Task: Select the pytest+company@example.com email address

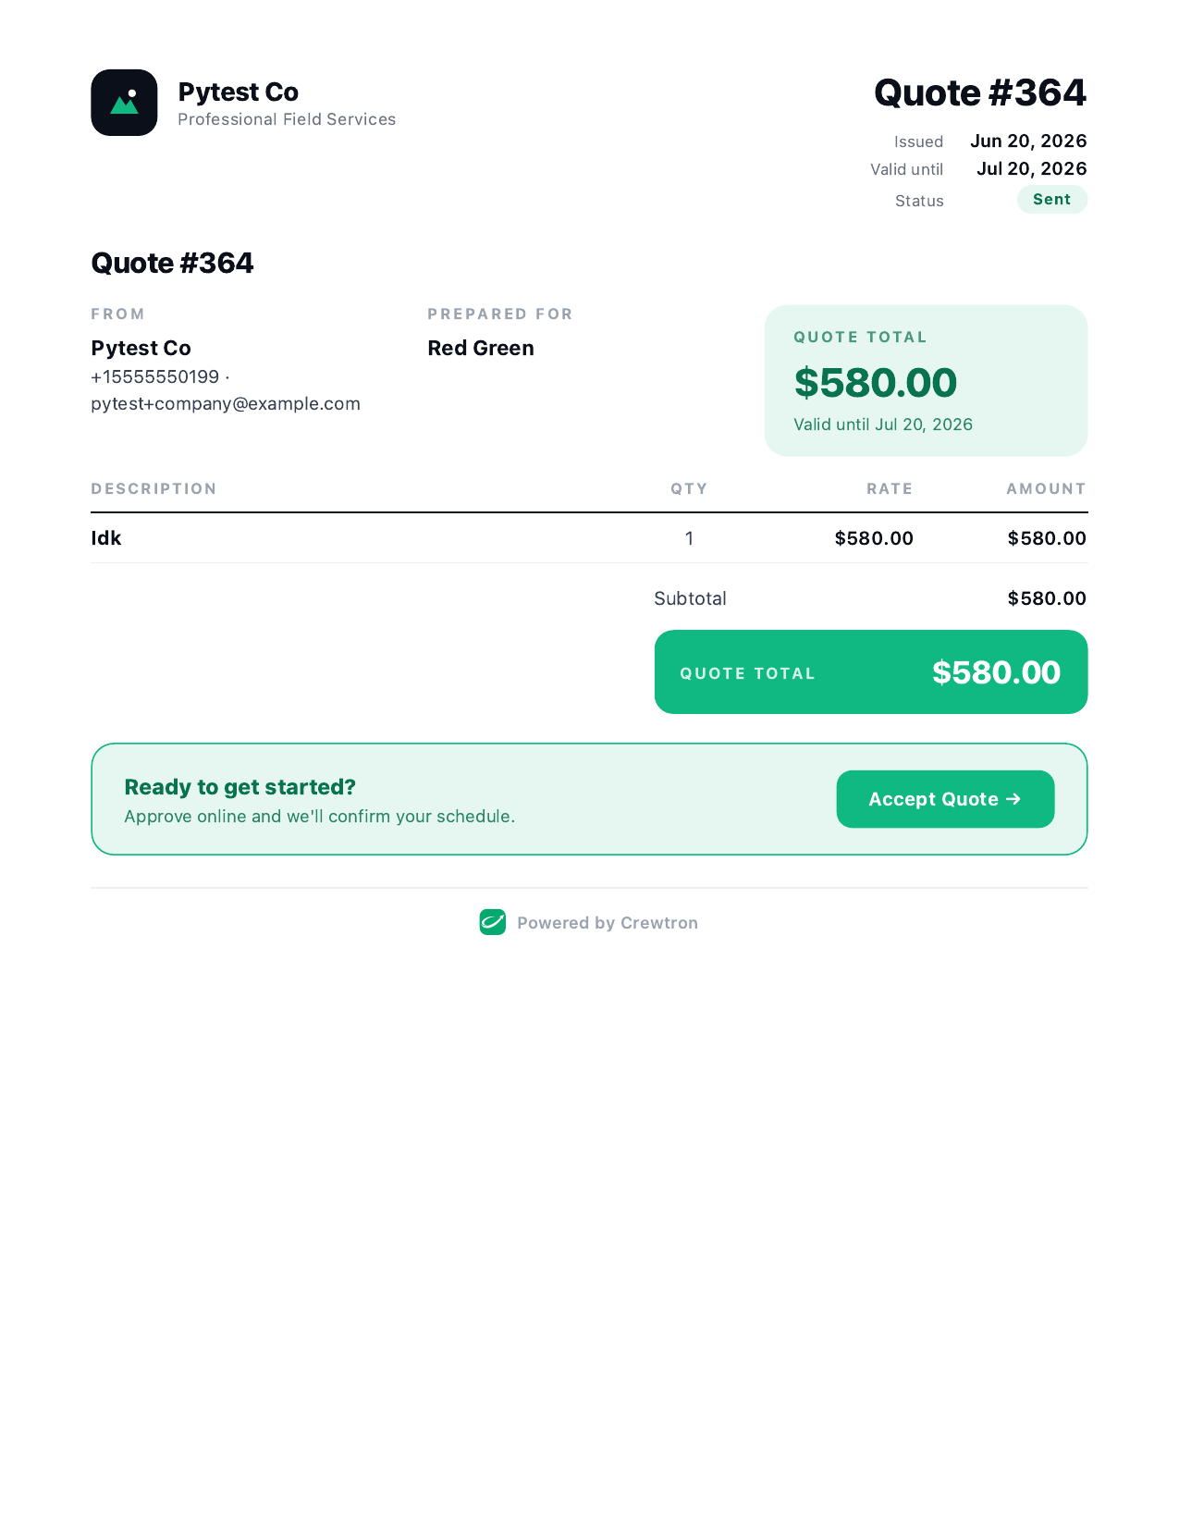Action: 226,404
